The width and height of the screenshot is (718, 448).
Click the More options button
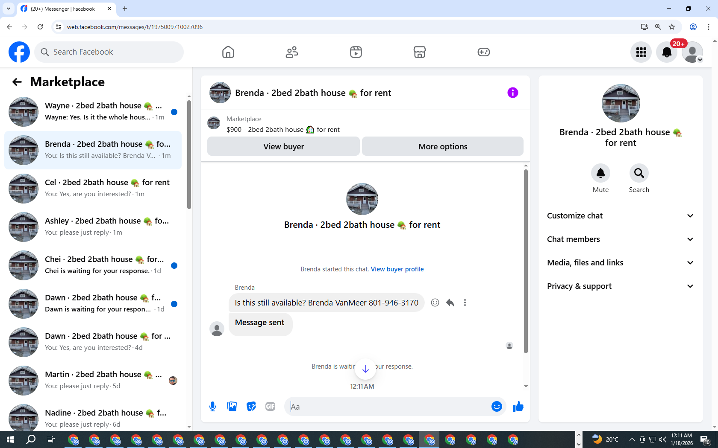pyautogui.click(x=443, y=146)
